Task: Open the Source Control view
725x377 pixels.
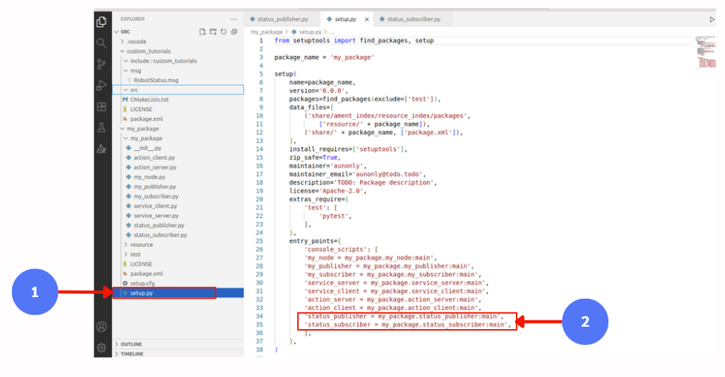Action: click(x=101, y=65)
